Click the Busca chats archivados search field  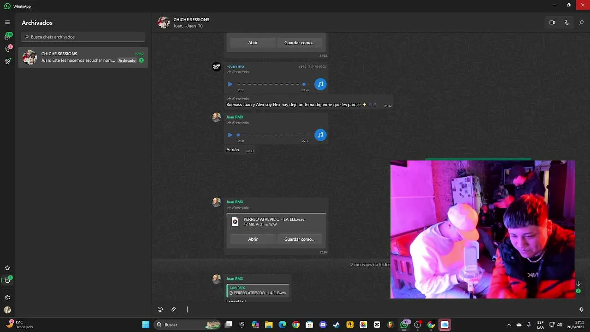point(83,37)
